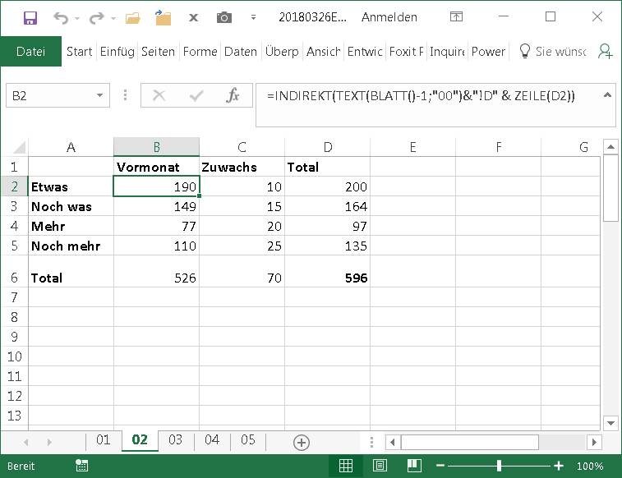Click the Save floppy disk icon

pos(30,18)
